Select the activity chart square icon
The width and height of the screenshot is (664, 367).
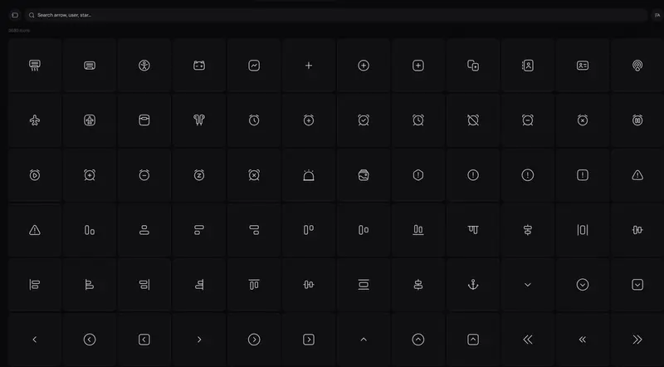click(x=254, y=66)
